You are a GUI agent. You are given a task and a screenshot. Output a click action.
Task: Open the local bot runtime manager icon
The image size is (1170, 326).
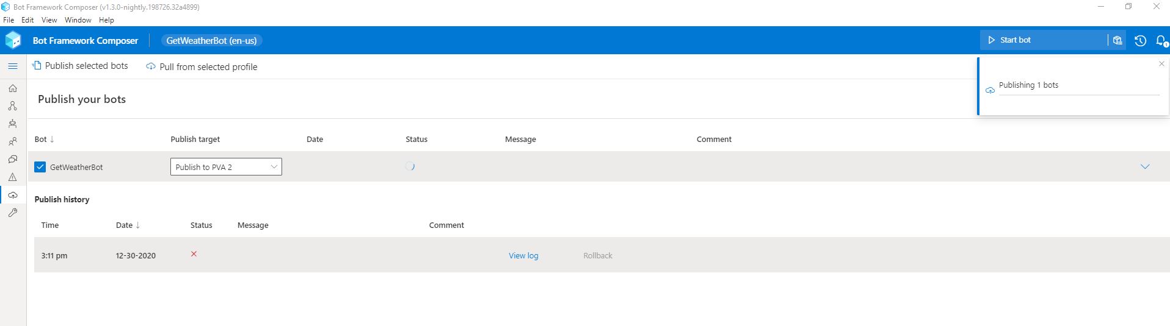(x=1117, y=40)
